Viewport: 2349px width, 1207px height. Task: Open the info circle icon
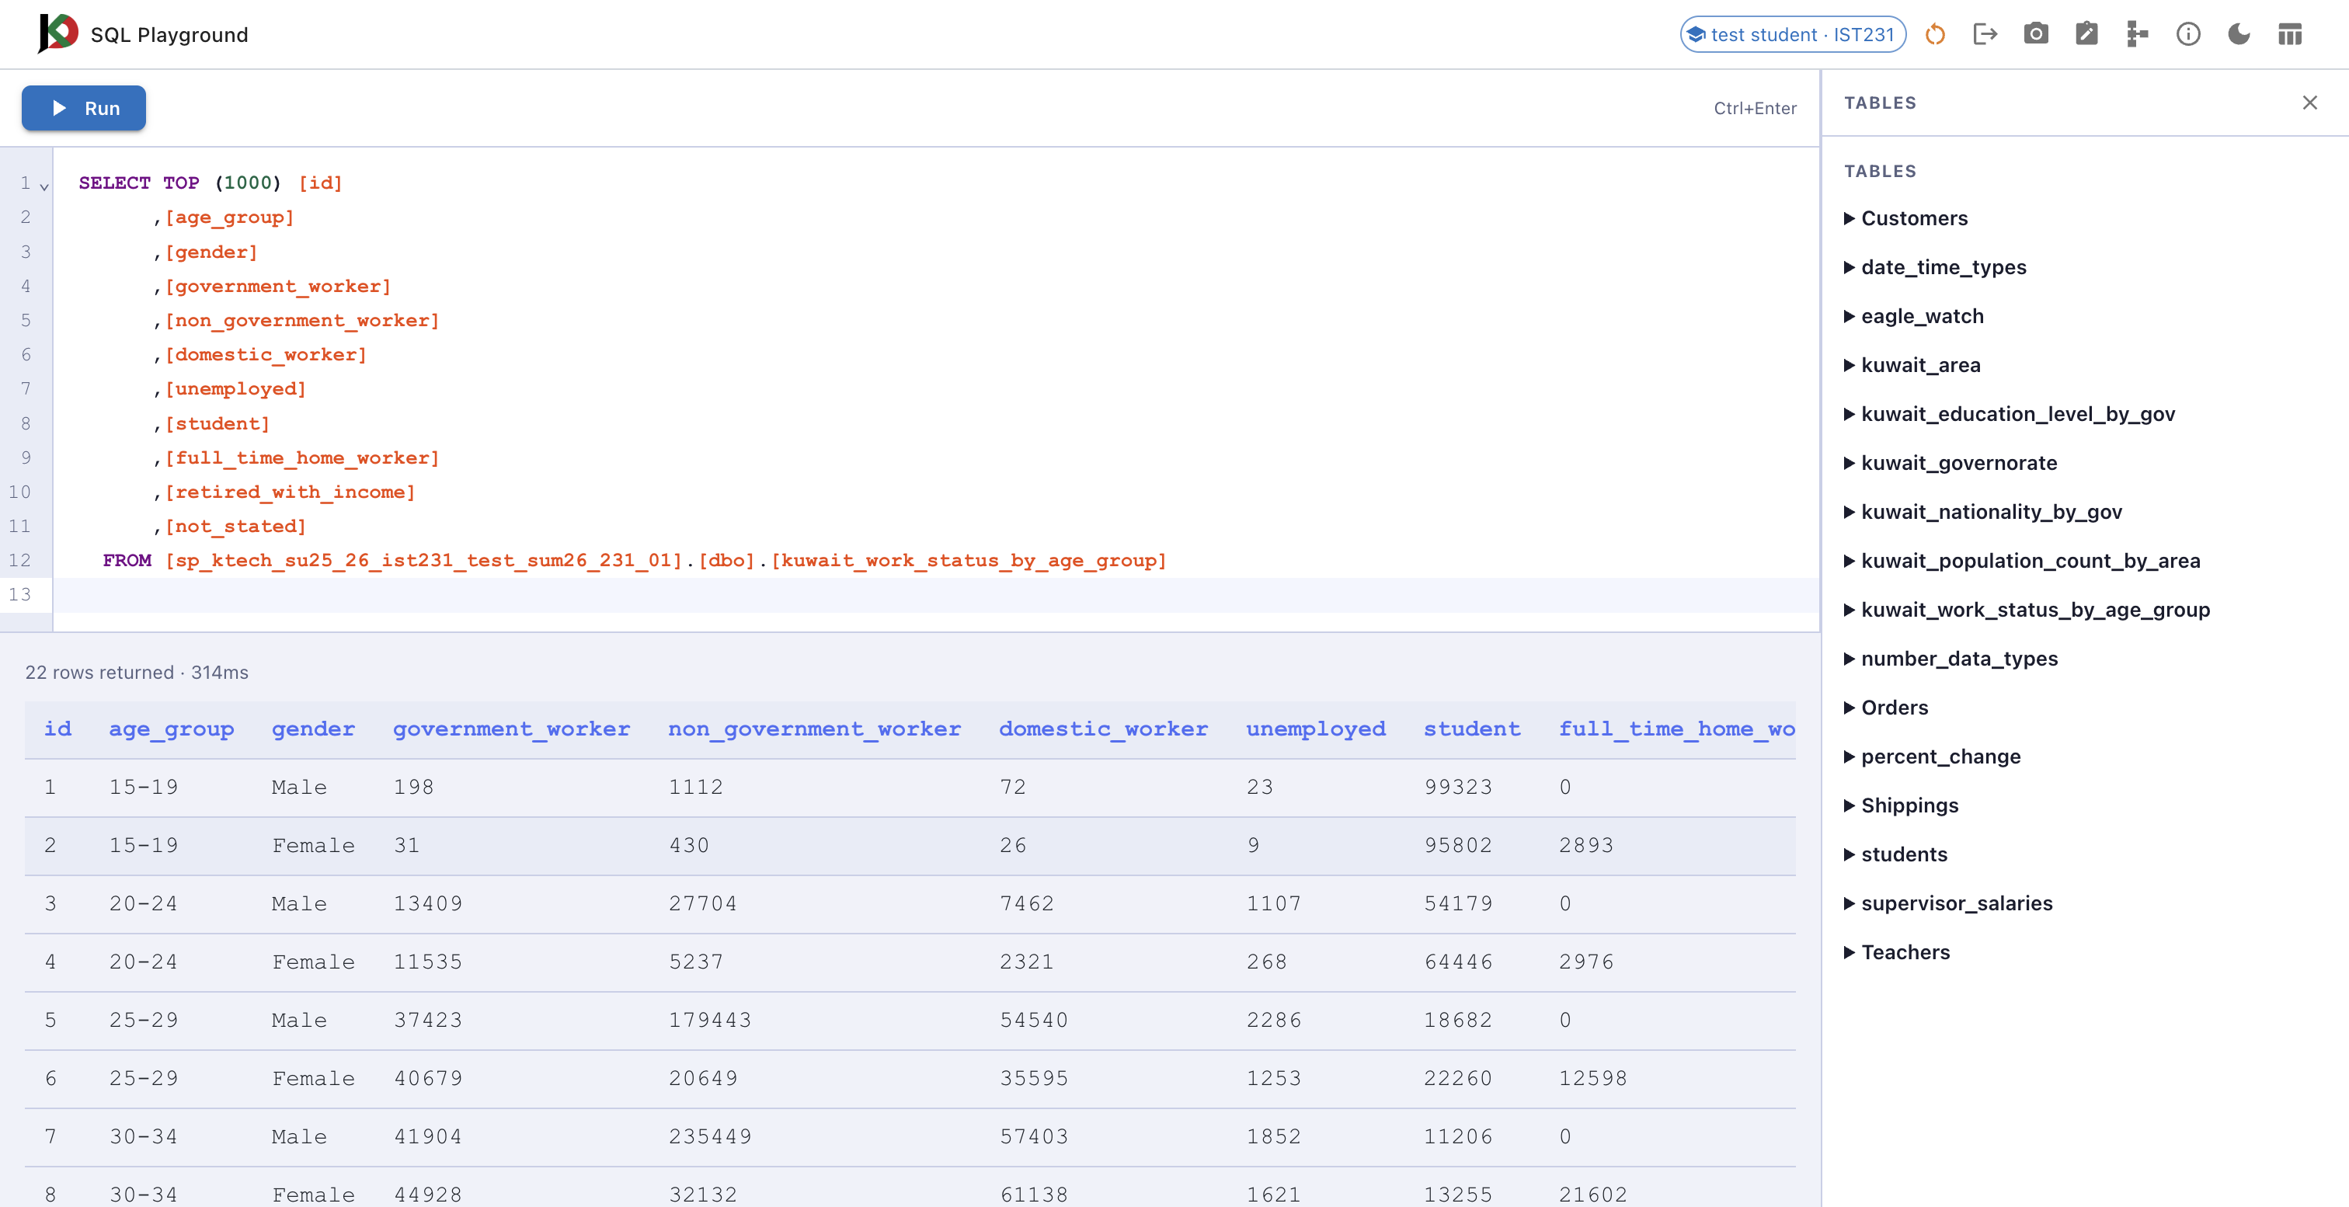click(2188, 35)
